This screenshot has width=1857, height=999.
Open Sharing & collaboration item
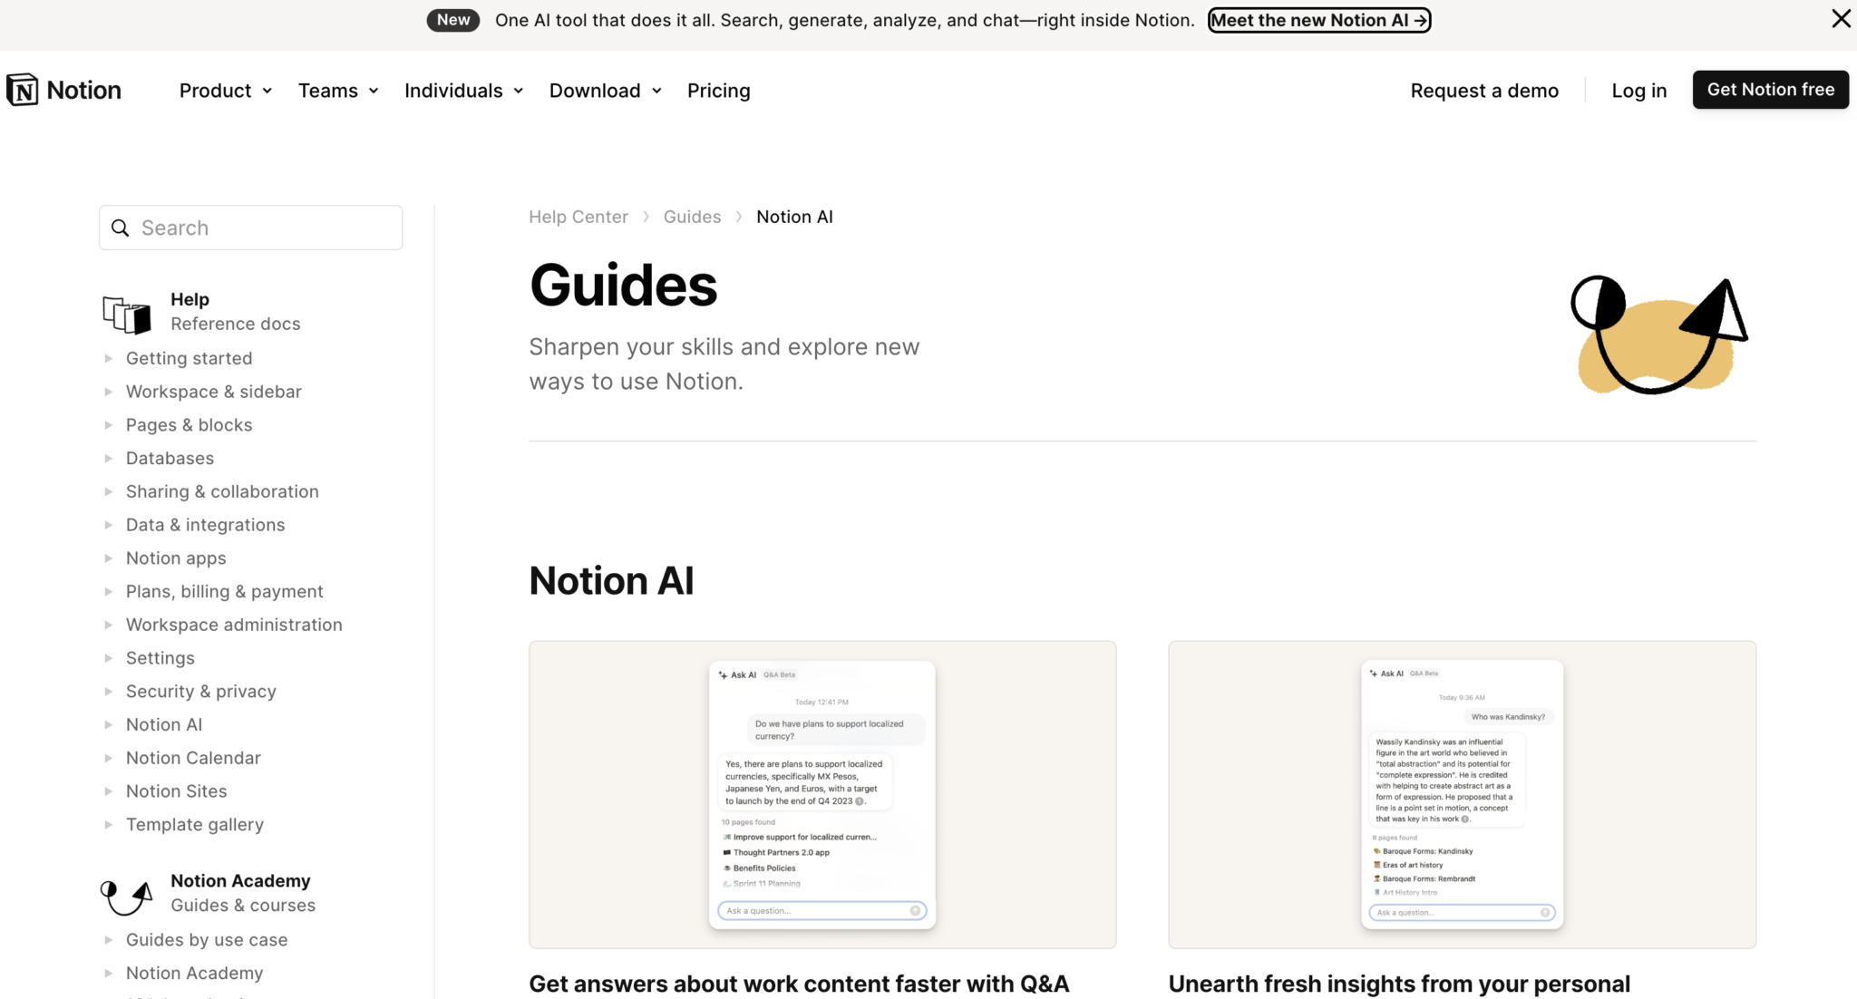[222, 491]
